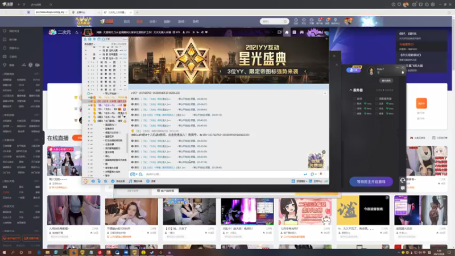Click the star favorite icon in channel header
This screenshot has height=256, width=455.
(193, 32)
